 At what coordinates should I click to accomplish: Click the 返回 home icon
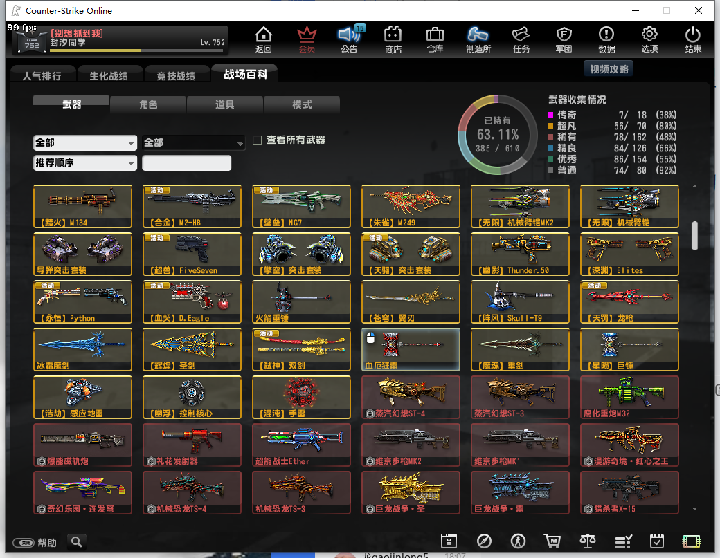pyautogui.click(x=264, y=39)
